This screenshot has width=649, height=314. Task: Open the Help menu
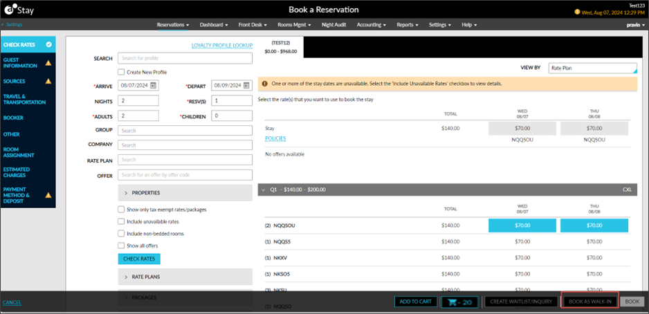pyautogui.click(x=469, y=25)
